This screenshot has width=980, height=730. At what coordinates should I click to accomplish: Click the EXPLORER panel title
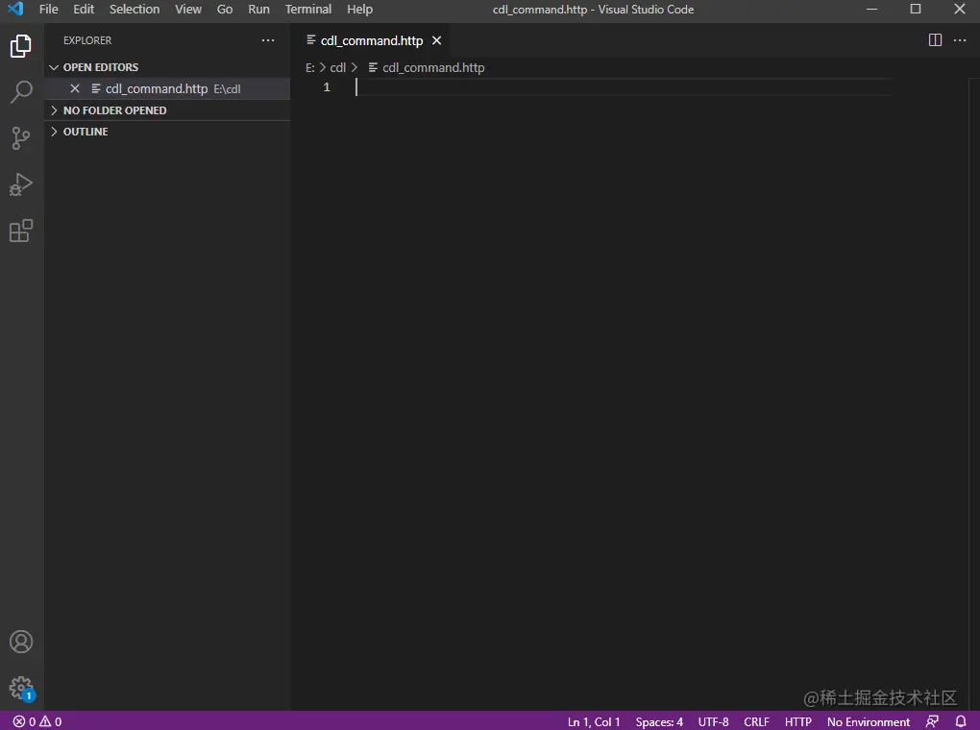pyautogui.click(x=87, y=40)
